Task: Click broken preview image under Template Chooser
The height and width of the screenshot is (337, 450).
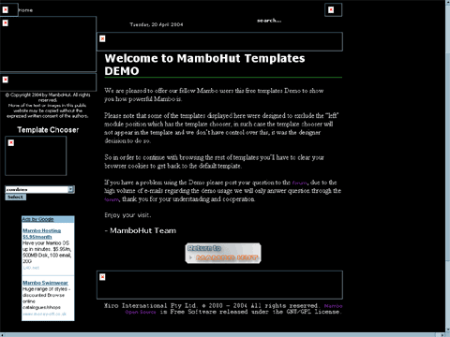Action: [x=11, y=142]
